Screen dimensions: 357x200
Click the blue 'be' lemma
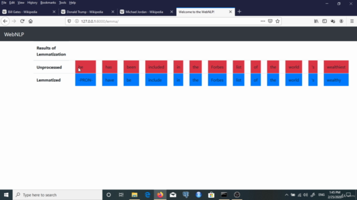tap(132, 80)
